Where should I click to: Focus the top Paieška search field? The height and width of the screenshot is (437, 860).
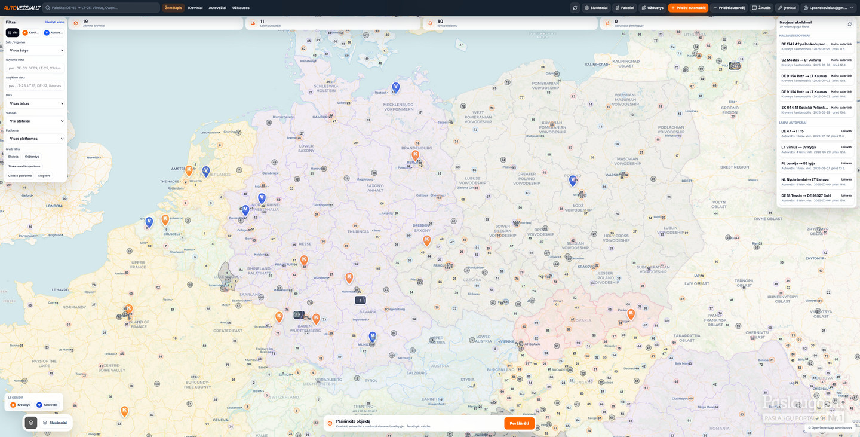click(x=101, y=8)
